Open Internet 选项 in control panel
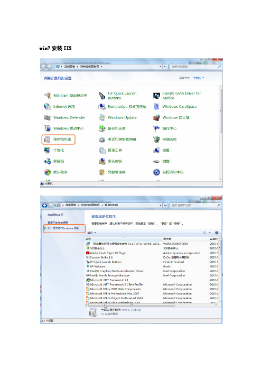This screenshot has height=371, width=262. pos(59,106)
